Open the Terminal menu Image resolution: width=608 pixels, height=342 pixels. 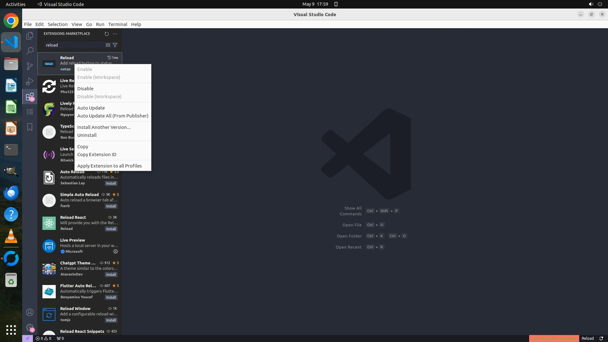pos(117,24)
